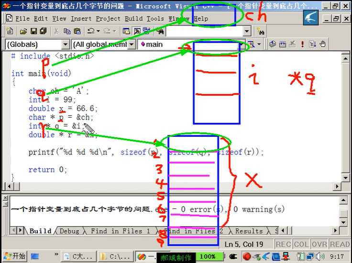The image size is (352, 263).
Task: Open the Window List icon
Action: [147, 31]
